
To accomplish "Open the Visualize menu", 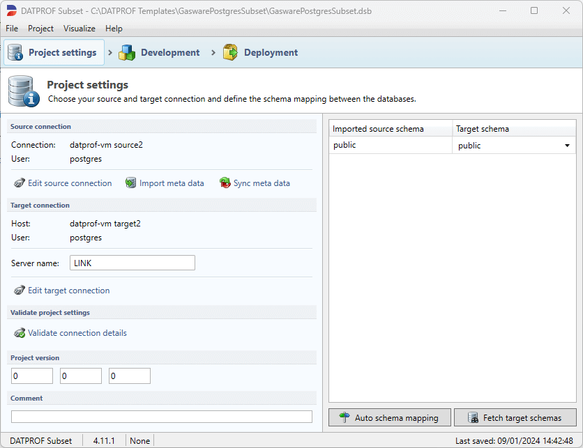I will pos(79,29).
